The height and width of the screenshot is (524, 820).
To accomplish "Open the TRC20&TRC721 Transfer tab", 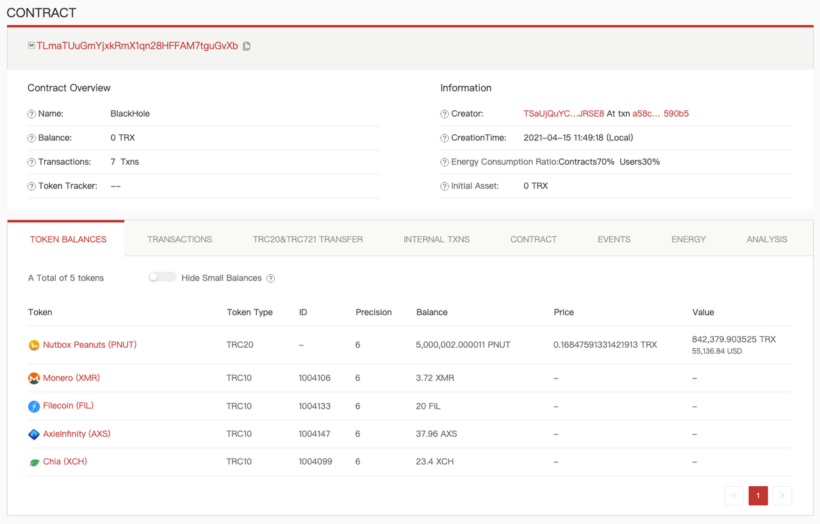I will point(307,239).
